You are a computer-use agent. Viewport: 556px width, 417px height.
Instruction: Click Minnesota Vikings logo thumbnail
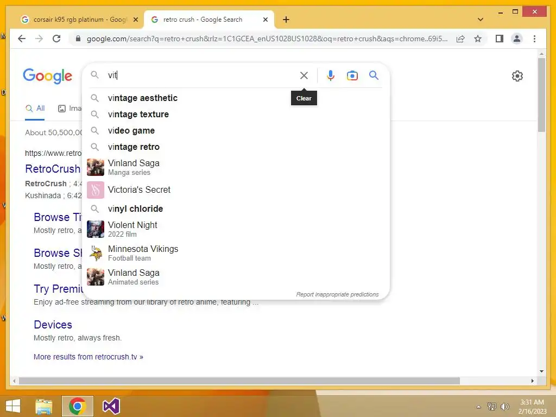[x=96, y=253]
